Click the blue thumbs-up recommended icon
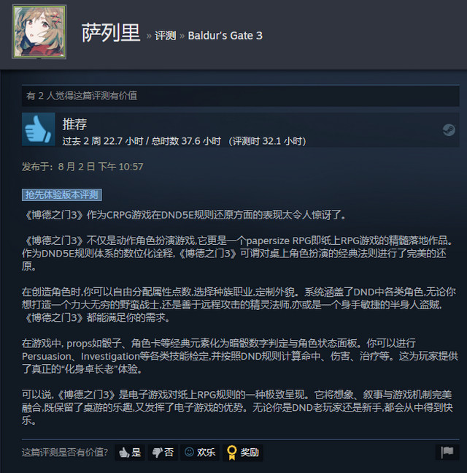 [x=39, y=129]
